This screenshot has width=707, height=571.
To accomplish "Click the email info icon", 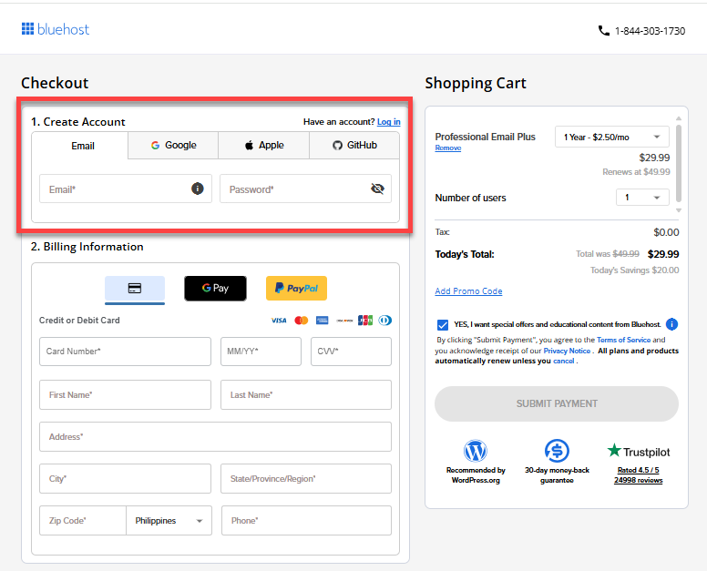I will 197,189.
